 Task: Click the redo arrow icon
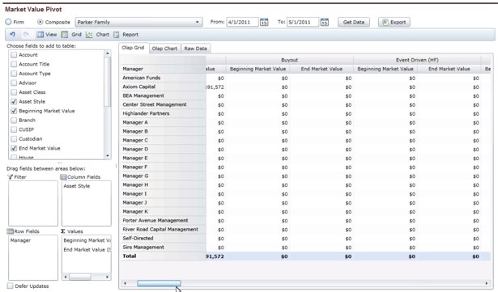26,34
